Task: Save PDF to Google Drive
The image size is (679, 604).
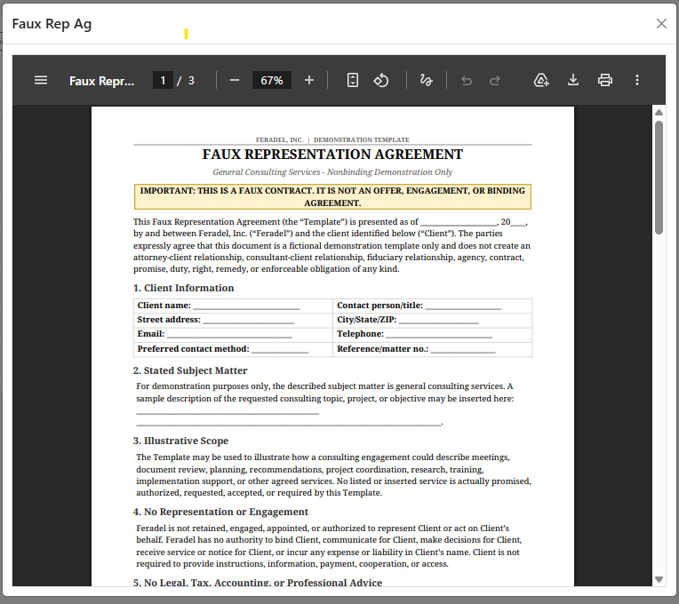Action: pyautogui.click(x=541, y=81)
